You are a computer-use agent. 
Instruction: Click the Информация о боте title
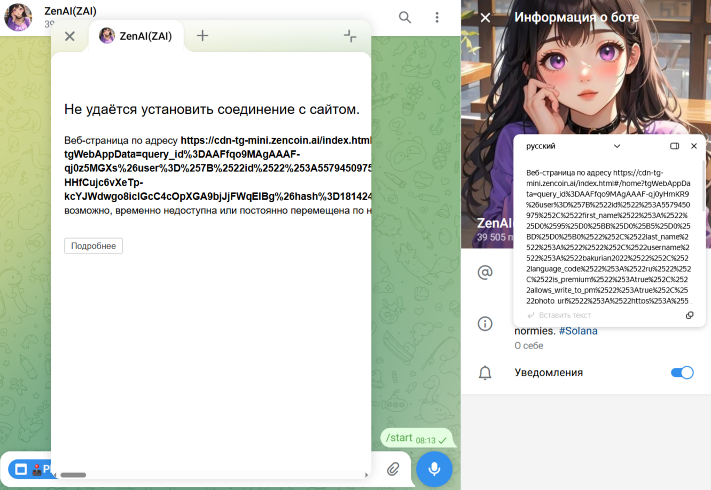click(x=576, y=18)
